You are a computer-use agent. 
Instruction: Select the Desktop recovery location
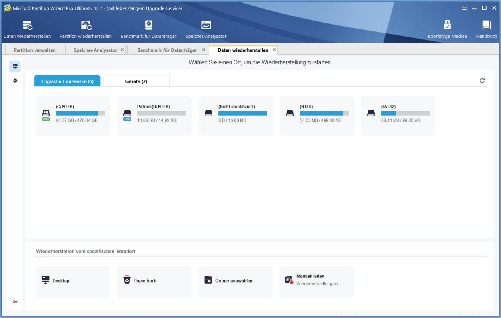73,281
